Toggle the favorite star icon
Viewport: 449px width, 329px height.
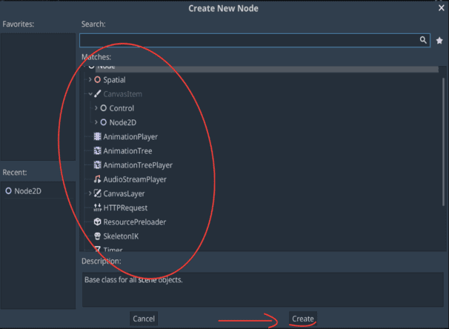pos(439,41)
